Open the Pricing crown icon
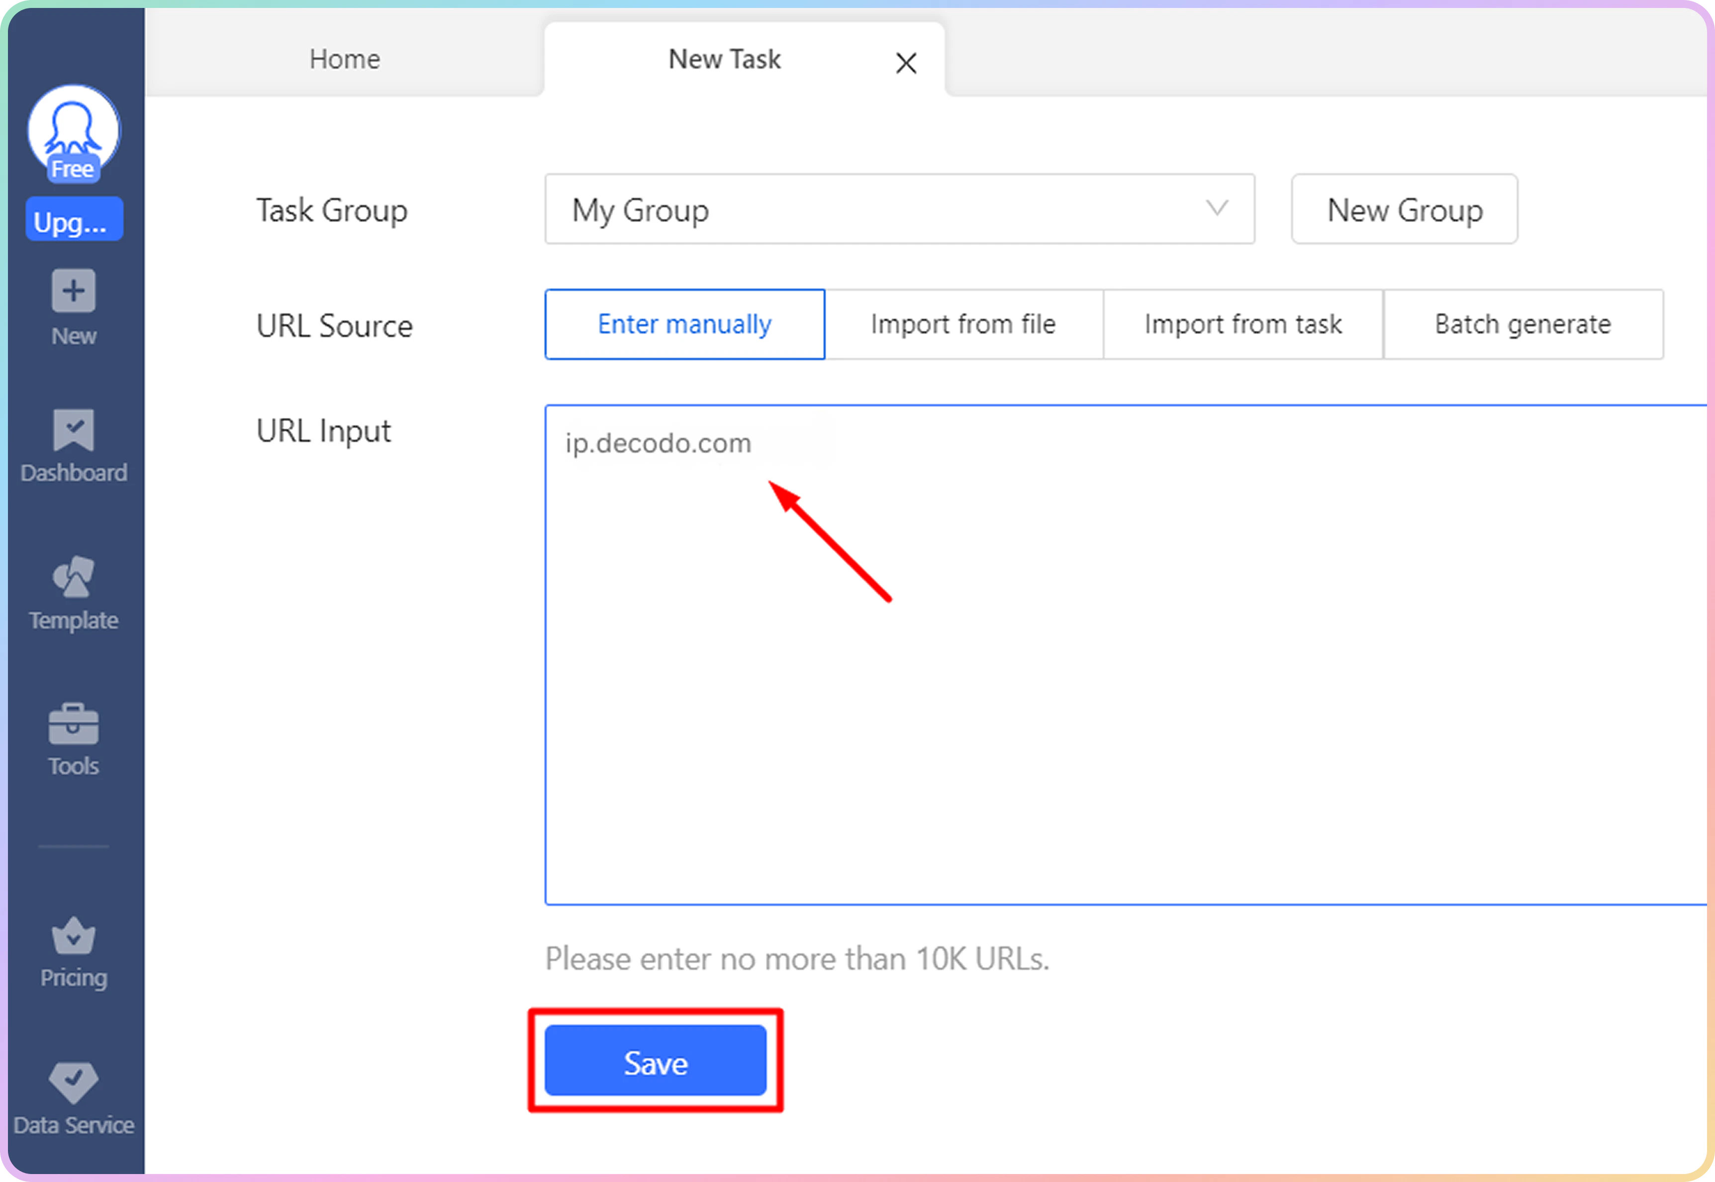Image resolution: width=1715 pixels, height=1182 pixels. click(x=73, y=937)
